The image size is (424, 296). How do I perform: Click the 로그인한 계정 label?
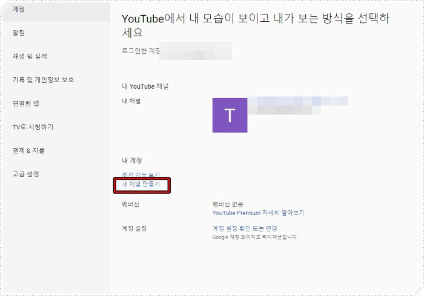[x=141, y=51]
